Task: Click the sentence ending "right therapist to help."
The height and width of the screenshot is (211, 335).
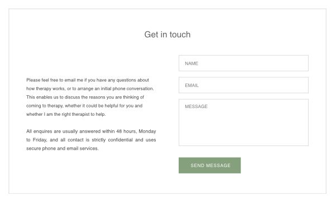Action: [x=66, y=114]
